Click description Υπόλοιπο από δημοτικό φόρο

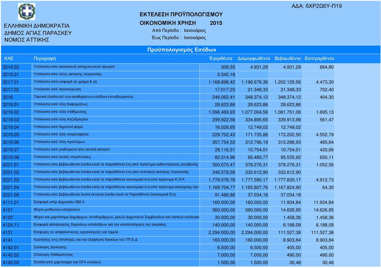(58, 127)
